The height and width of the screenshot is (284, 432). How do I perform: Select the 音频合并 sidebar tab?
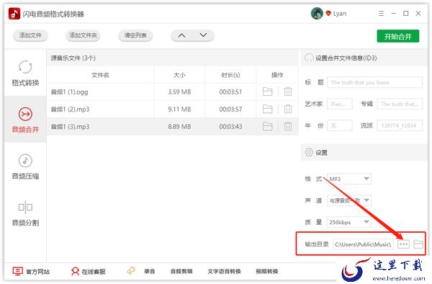(x=25, y=120)
